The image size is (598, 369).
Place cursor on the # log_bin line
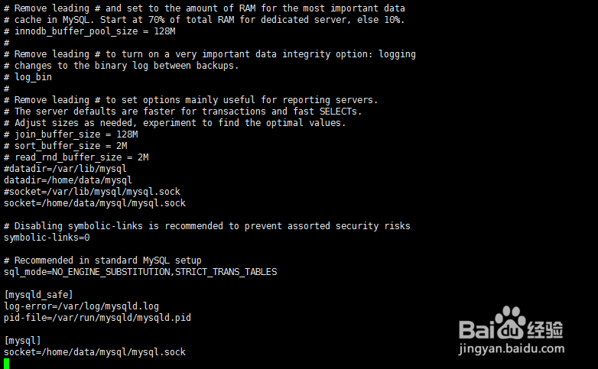28,77
